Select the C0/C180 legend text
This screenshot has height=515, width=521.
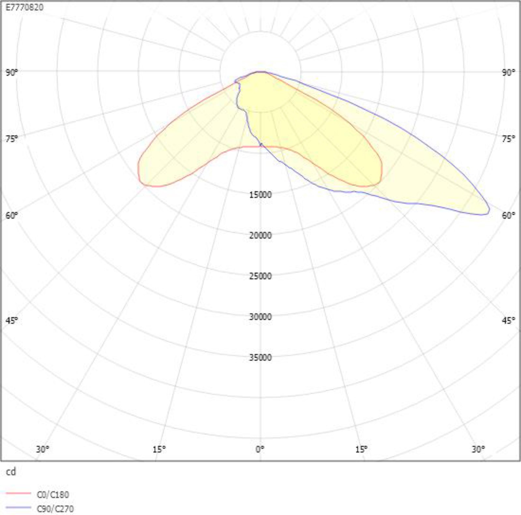(53, 495)
